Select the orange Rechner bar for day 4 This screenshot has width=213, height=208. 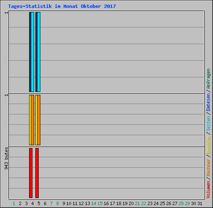point(32,120)
